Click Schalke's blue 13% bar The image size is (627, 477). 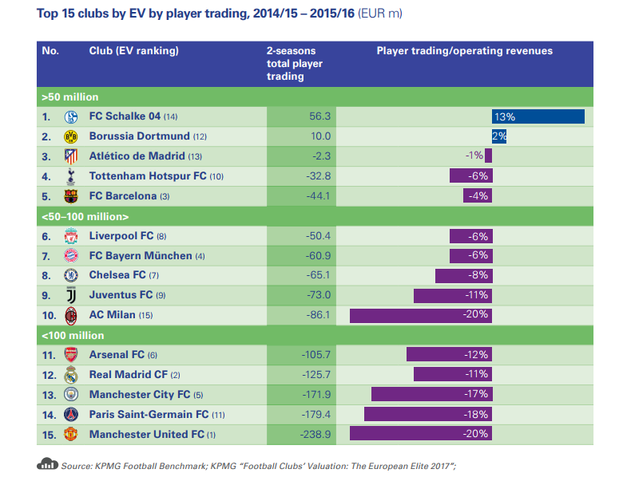(x=538, y=116)
